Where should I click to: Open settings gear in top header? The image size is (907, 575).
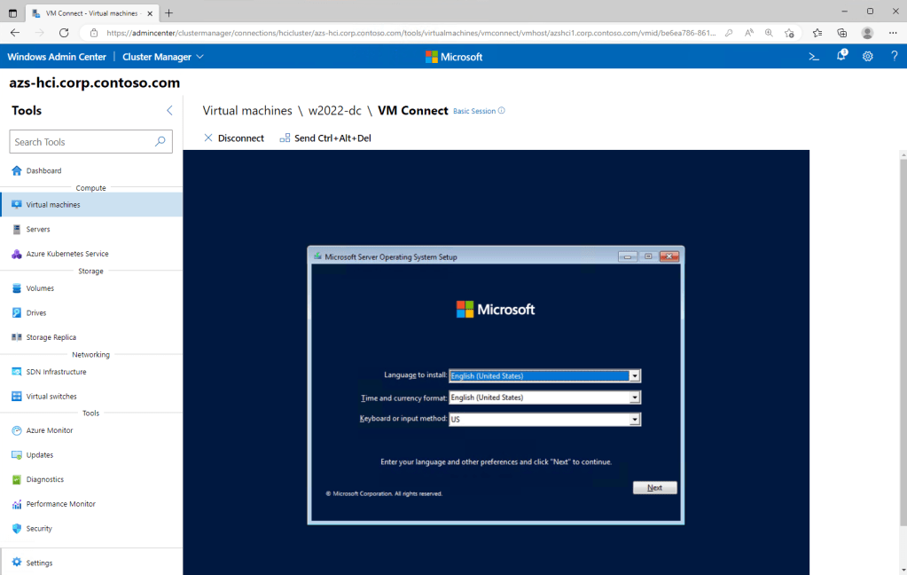[868, 57]
